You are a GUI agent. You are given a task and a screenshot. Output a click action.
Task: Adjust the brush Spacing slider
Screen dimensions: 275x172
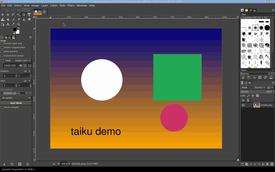(257, 74)
